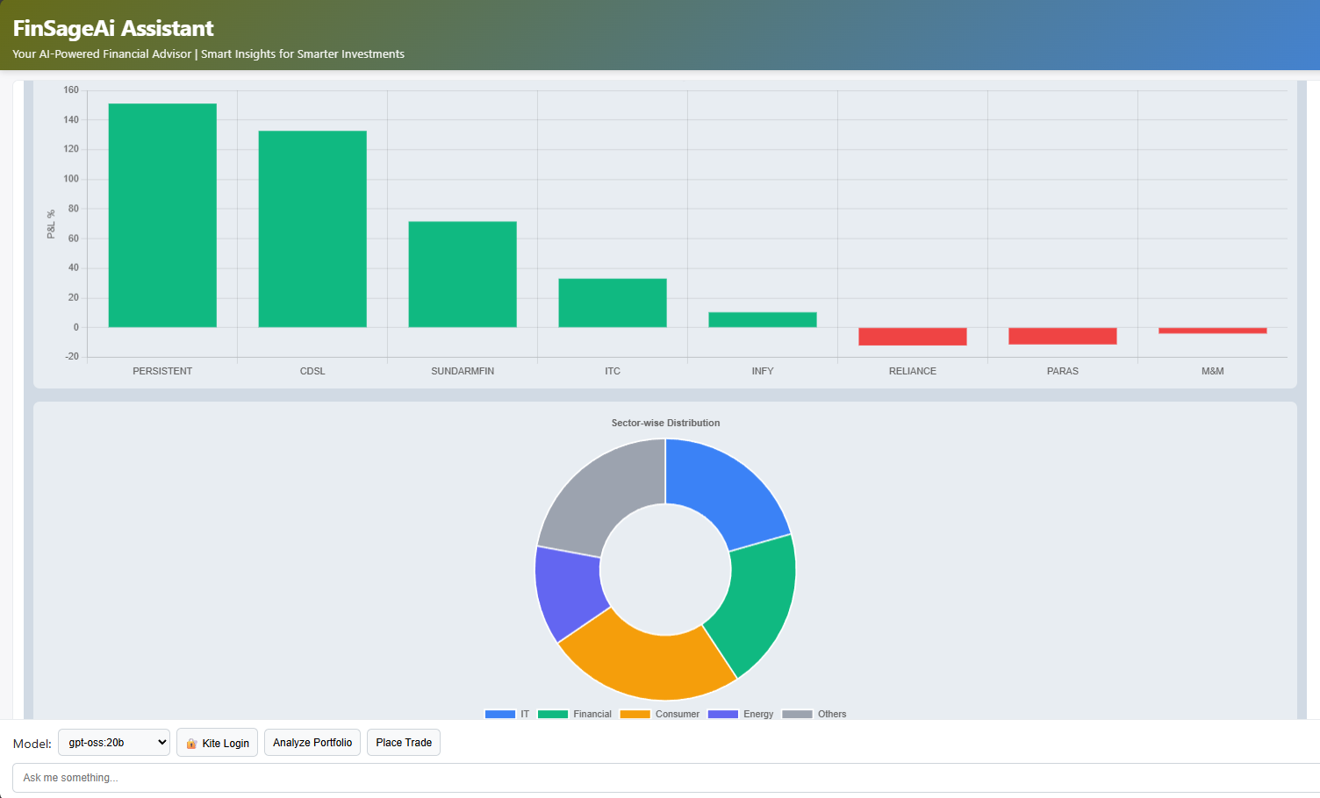Select the blue IT slice of the donut chart
Screen dimensions: 1320x798
[x=728, y=482]
